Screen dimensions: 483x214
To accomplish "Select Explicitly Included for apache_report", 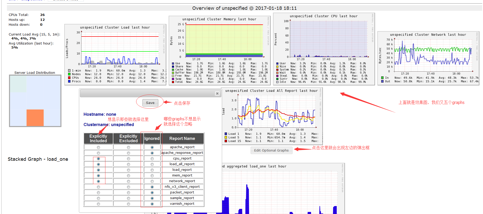I will pyautogui.click(x=98, y=147).
